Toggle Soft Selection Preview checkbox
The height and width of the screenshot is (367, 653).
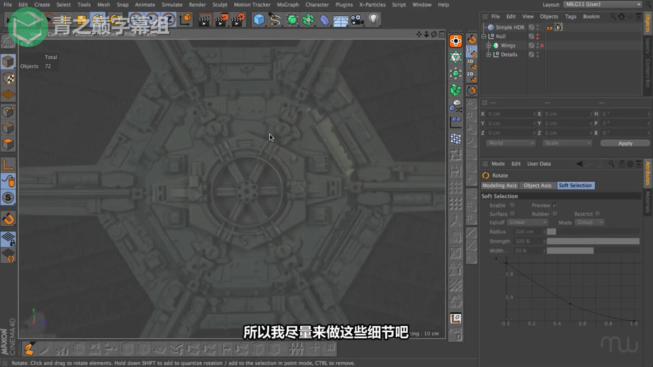(x=555, y=205)
